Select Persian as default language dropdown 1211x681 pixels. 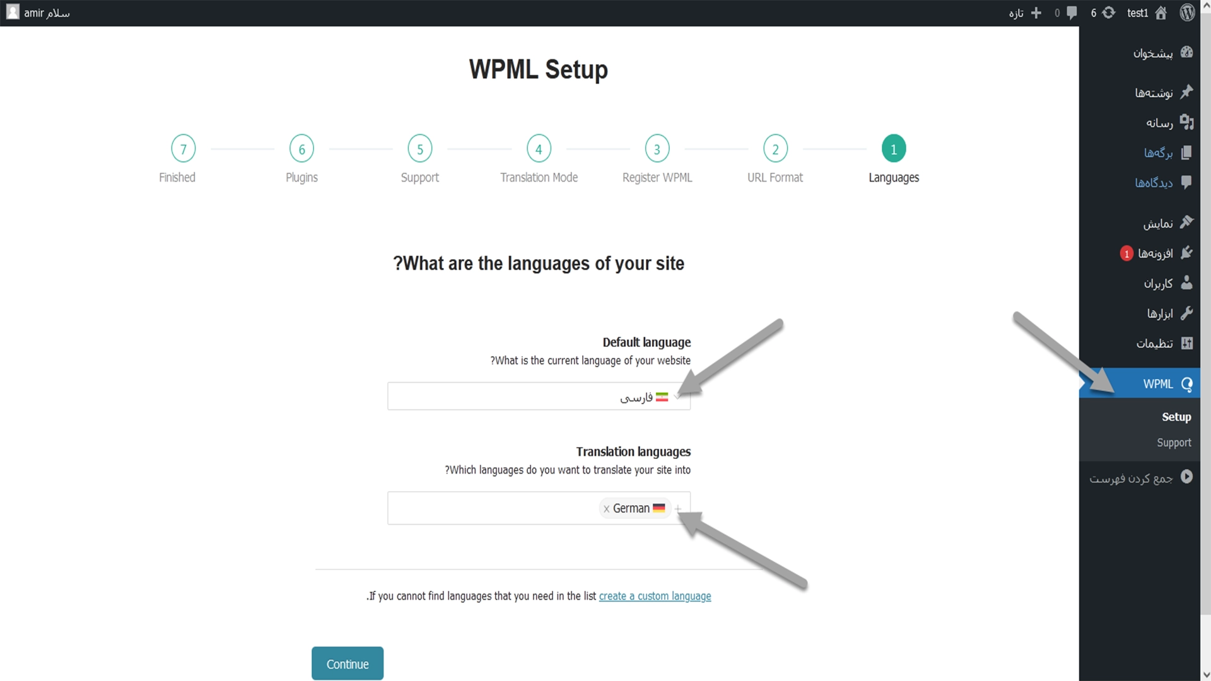click(x=539, y=397)
